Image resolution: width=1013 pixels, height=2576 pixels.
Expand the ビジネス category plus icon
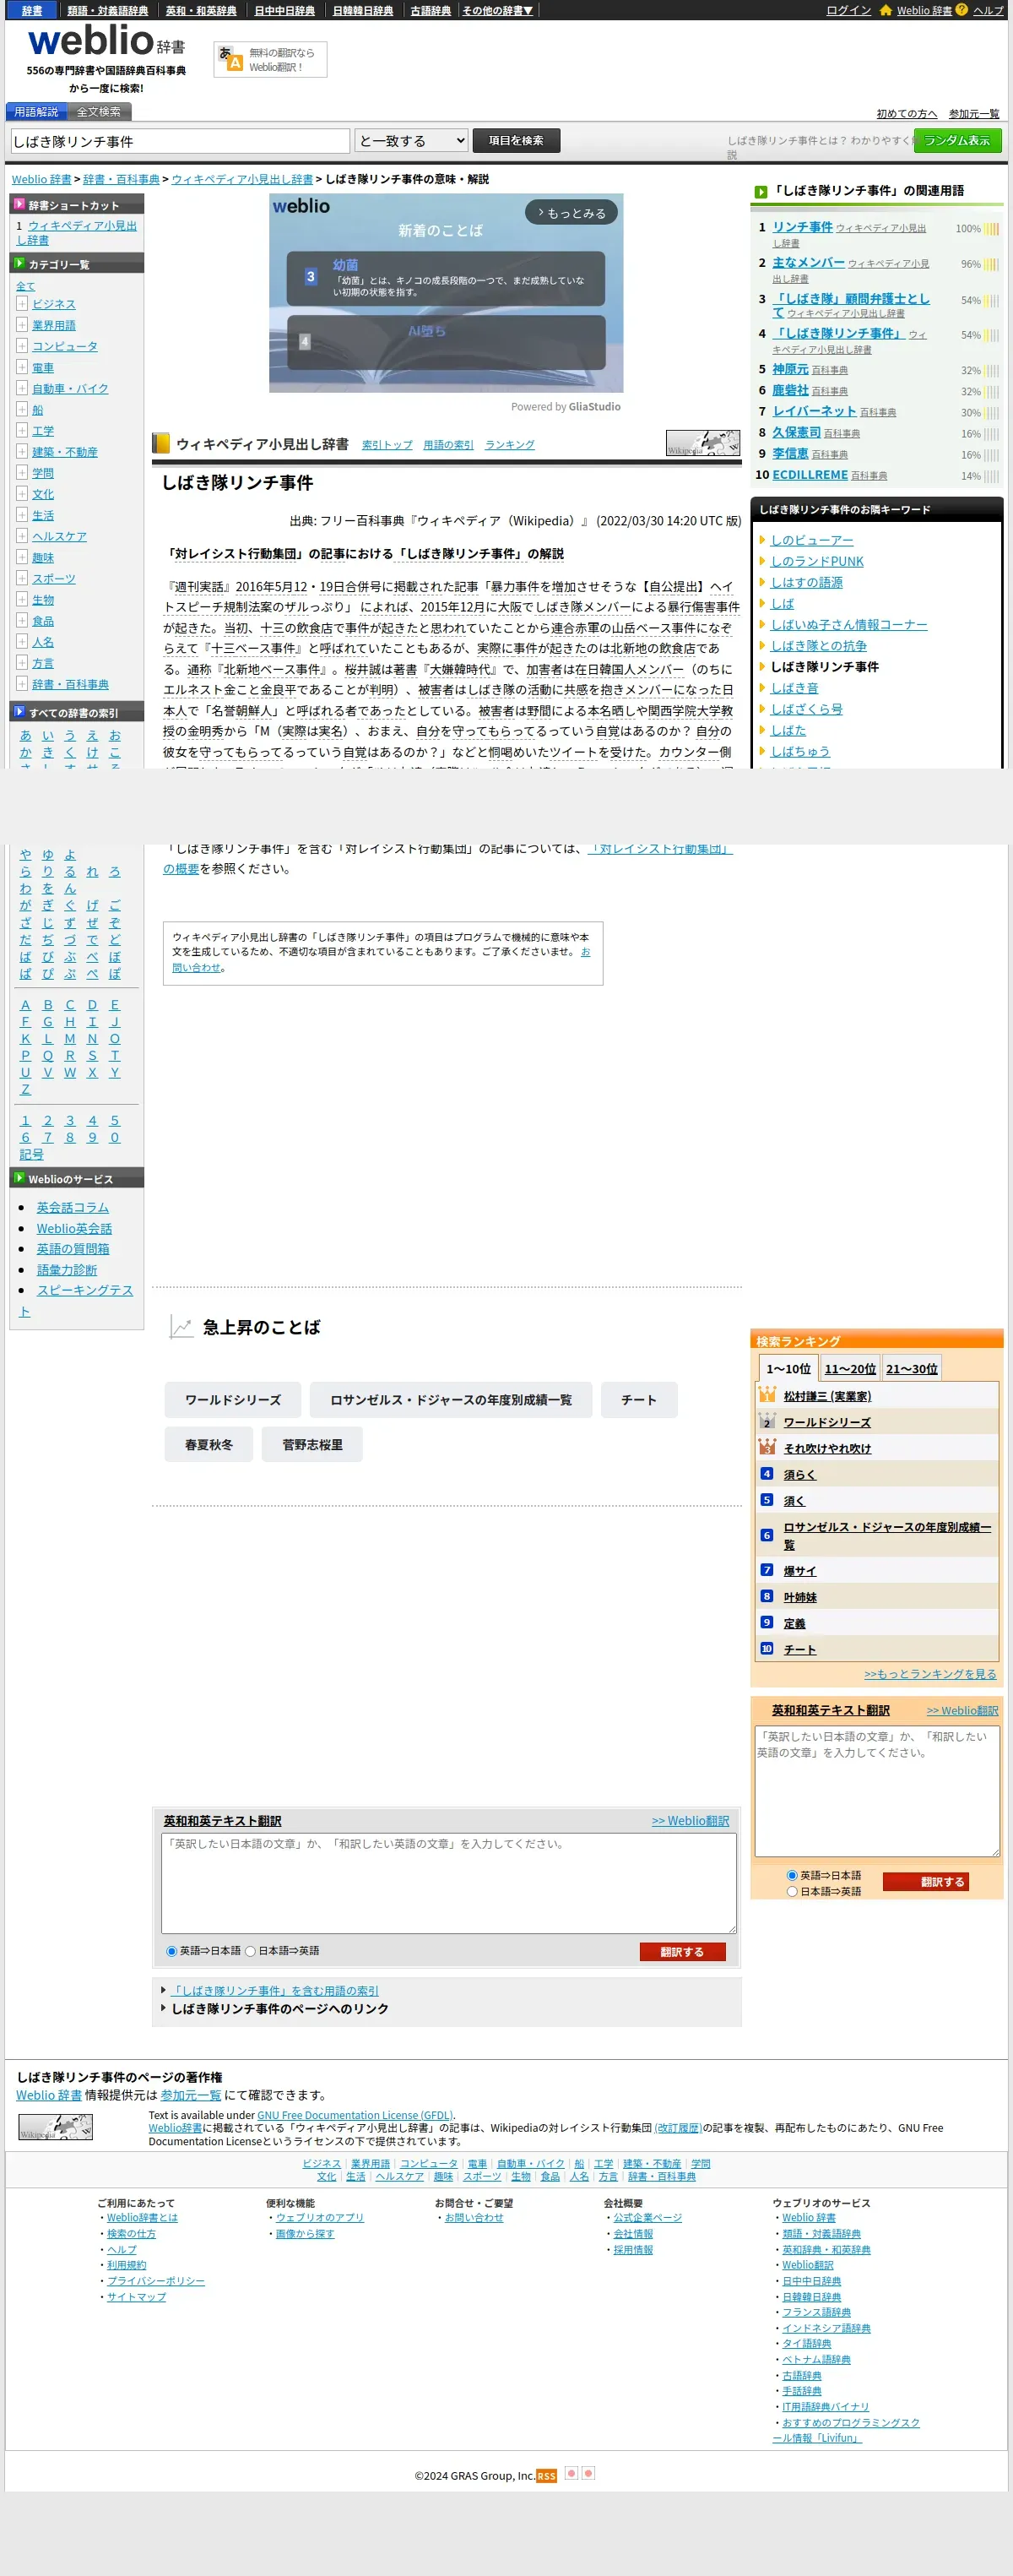[22, 303]
